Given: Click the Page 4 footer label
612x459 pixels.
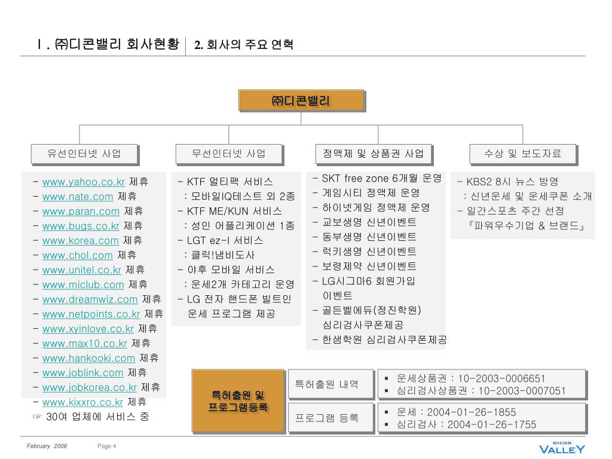Looking at the screenshot, I should point(106,446).
